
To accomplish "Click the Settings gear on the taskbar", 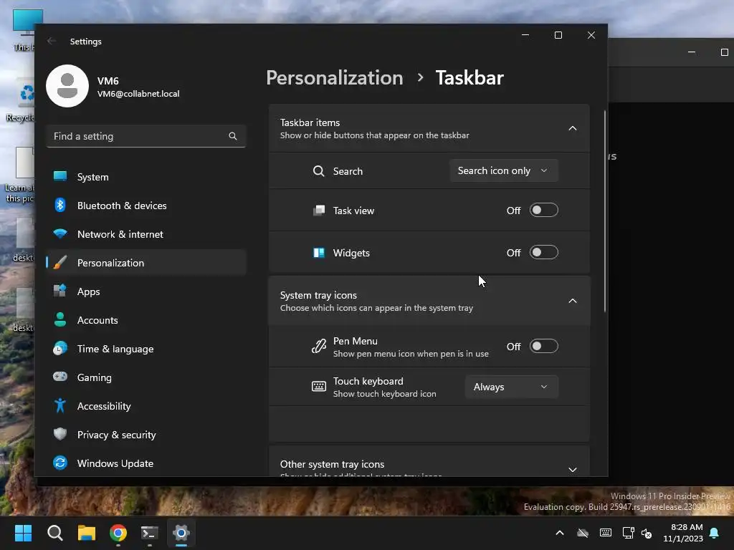I will 181,533.
